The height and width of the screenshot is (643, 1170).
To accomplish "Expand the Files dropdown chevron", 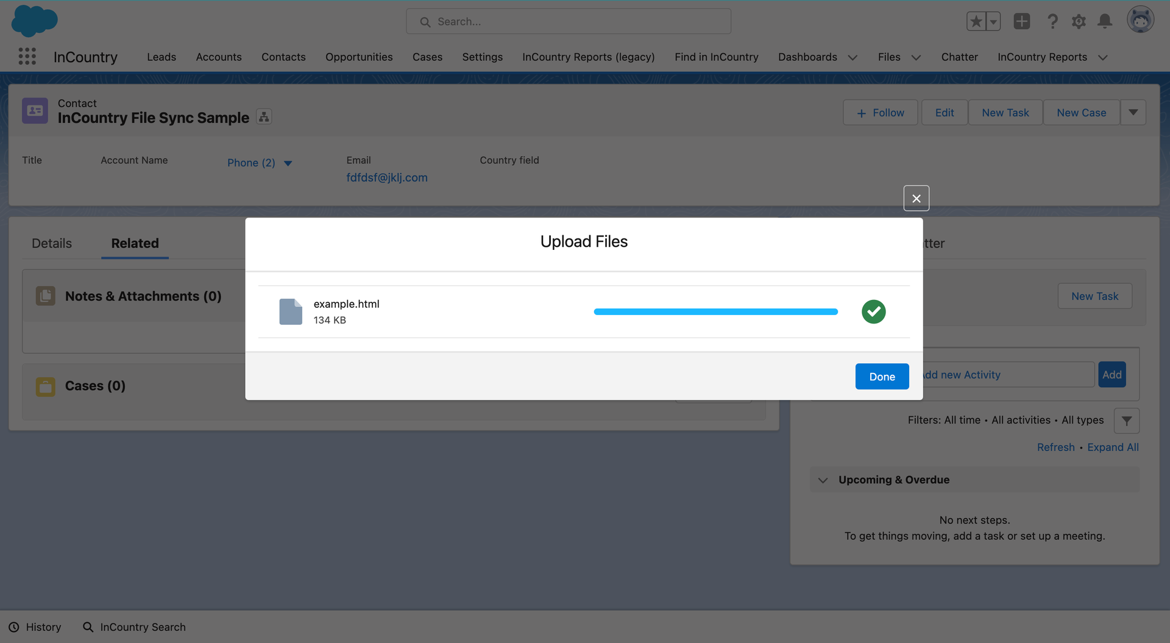I will pos(916,57).
